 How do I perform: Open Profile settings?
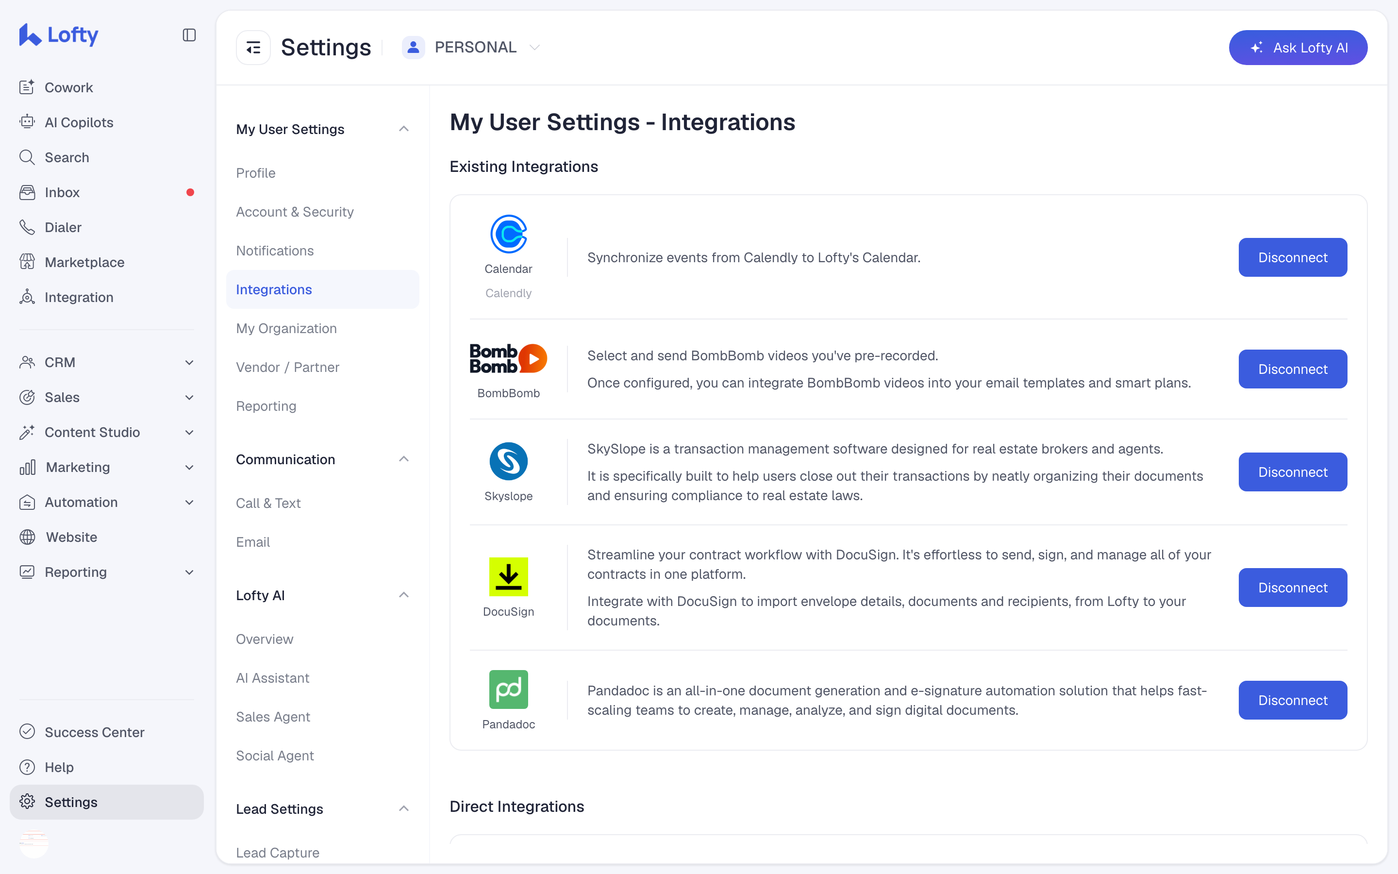322,173
